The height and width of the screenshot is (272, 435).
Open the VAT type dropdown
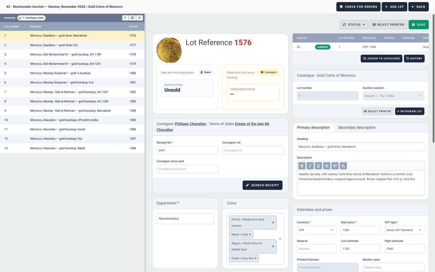pyautogui.click(x=404, y=230)
